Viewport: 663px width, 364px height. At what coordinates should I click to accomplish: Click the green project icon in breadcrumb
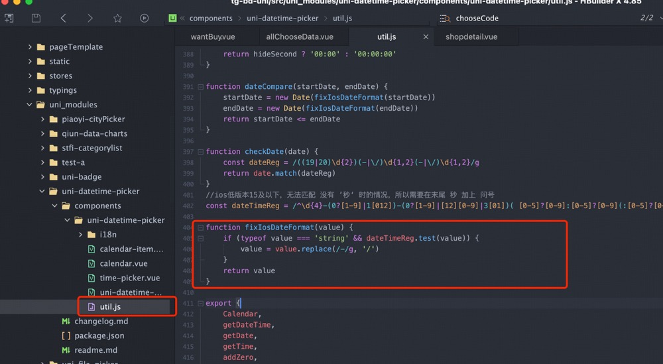pos(173,19)
